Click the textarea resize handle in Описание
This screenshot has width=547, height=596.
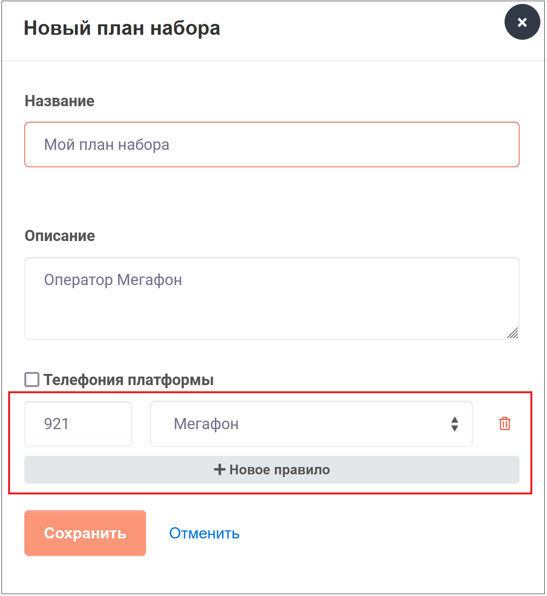point(513,333)
